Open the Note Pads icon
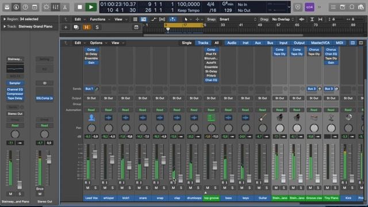This screenshot has width=368, height=207. click(343, 7)
